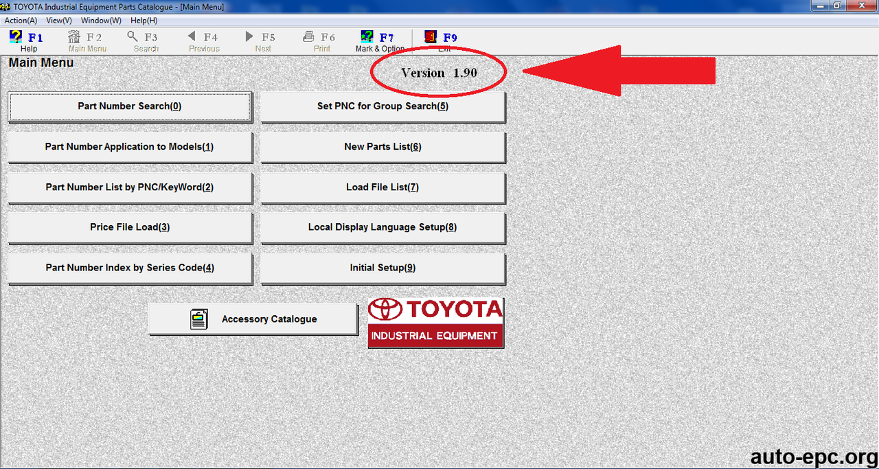This screenshot has width=879, height=469.
Task: Open the View(V) menu
Action: 59,21
